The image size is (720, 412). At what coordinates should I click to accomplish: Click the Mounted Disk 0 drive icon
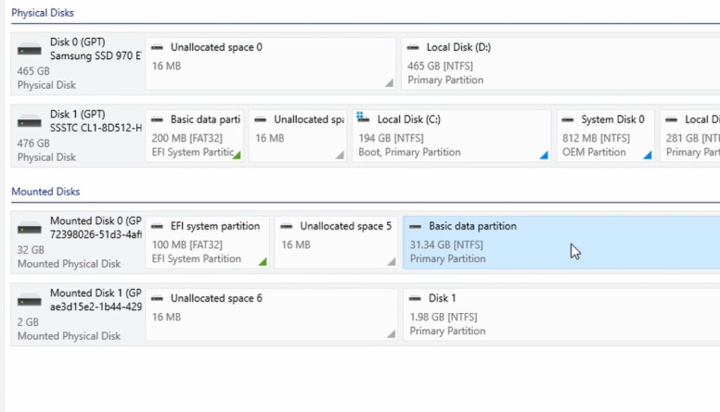click(30, 229)
